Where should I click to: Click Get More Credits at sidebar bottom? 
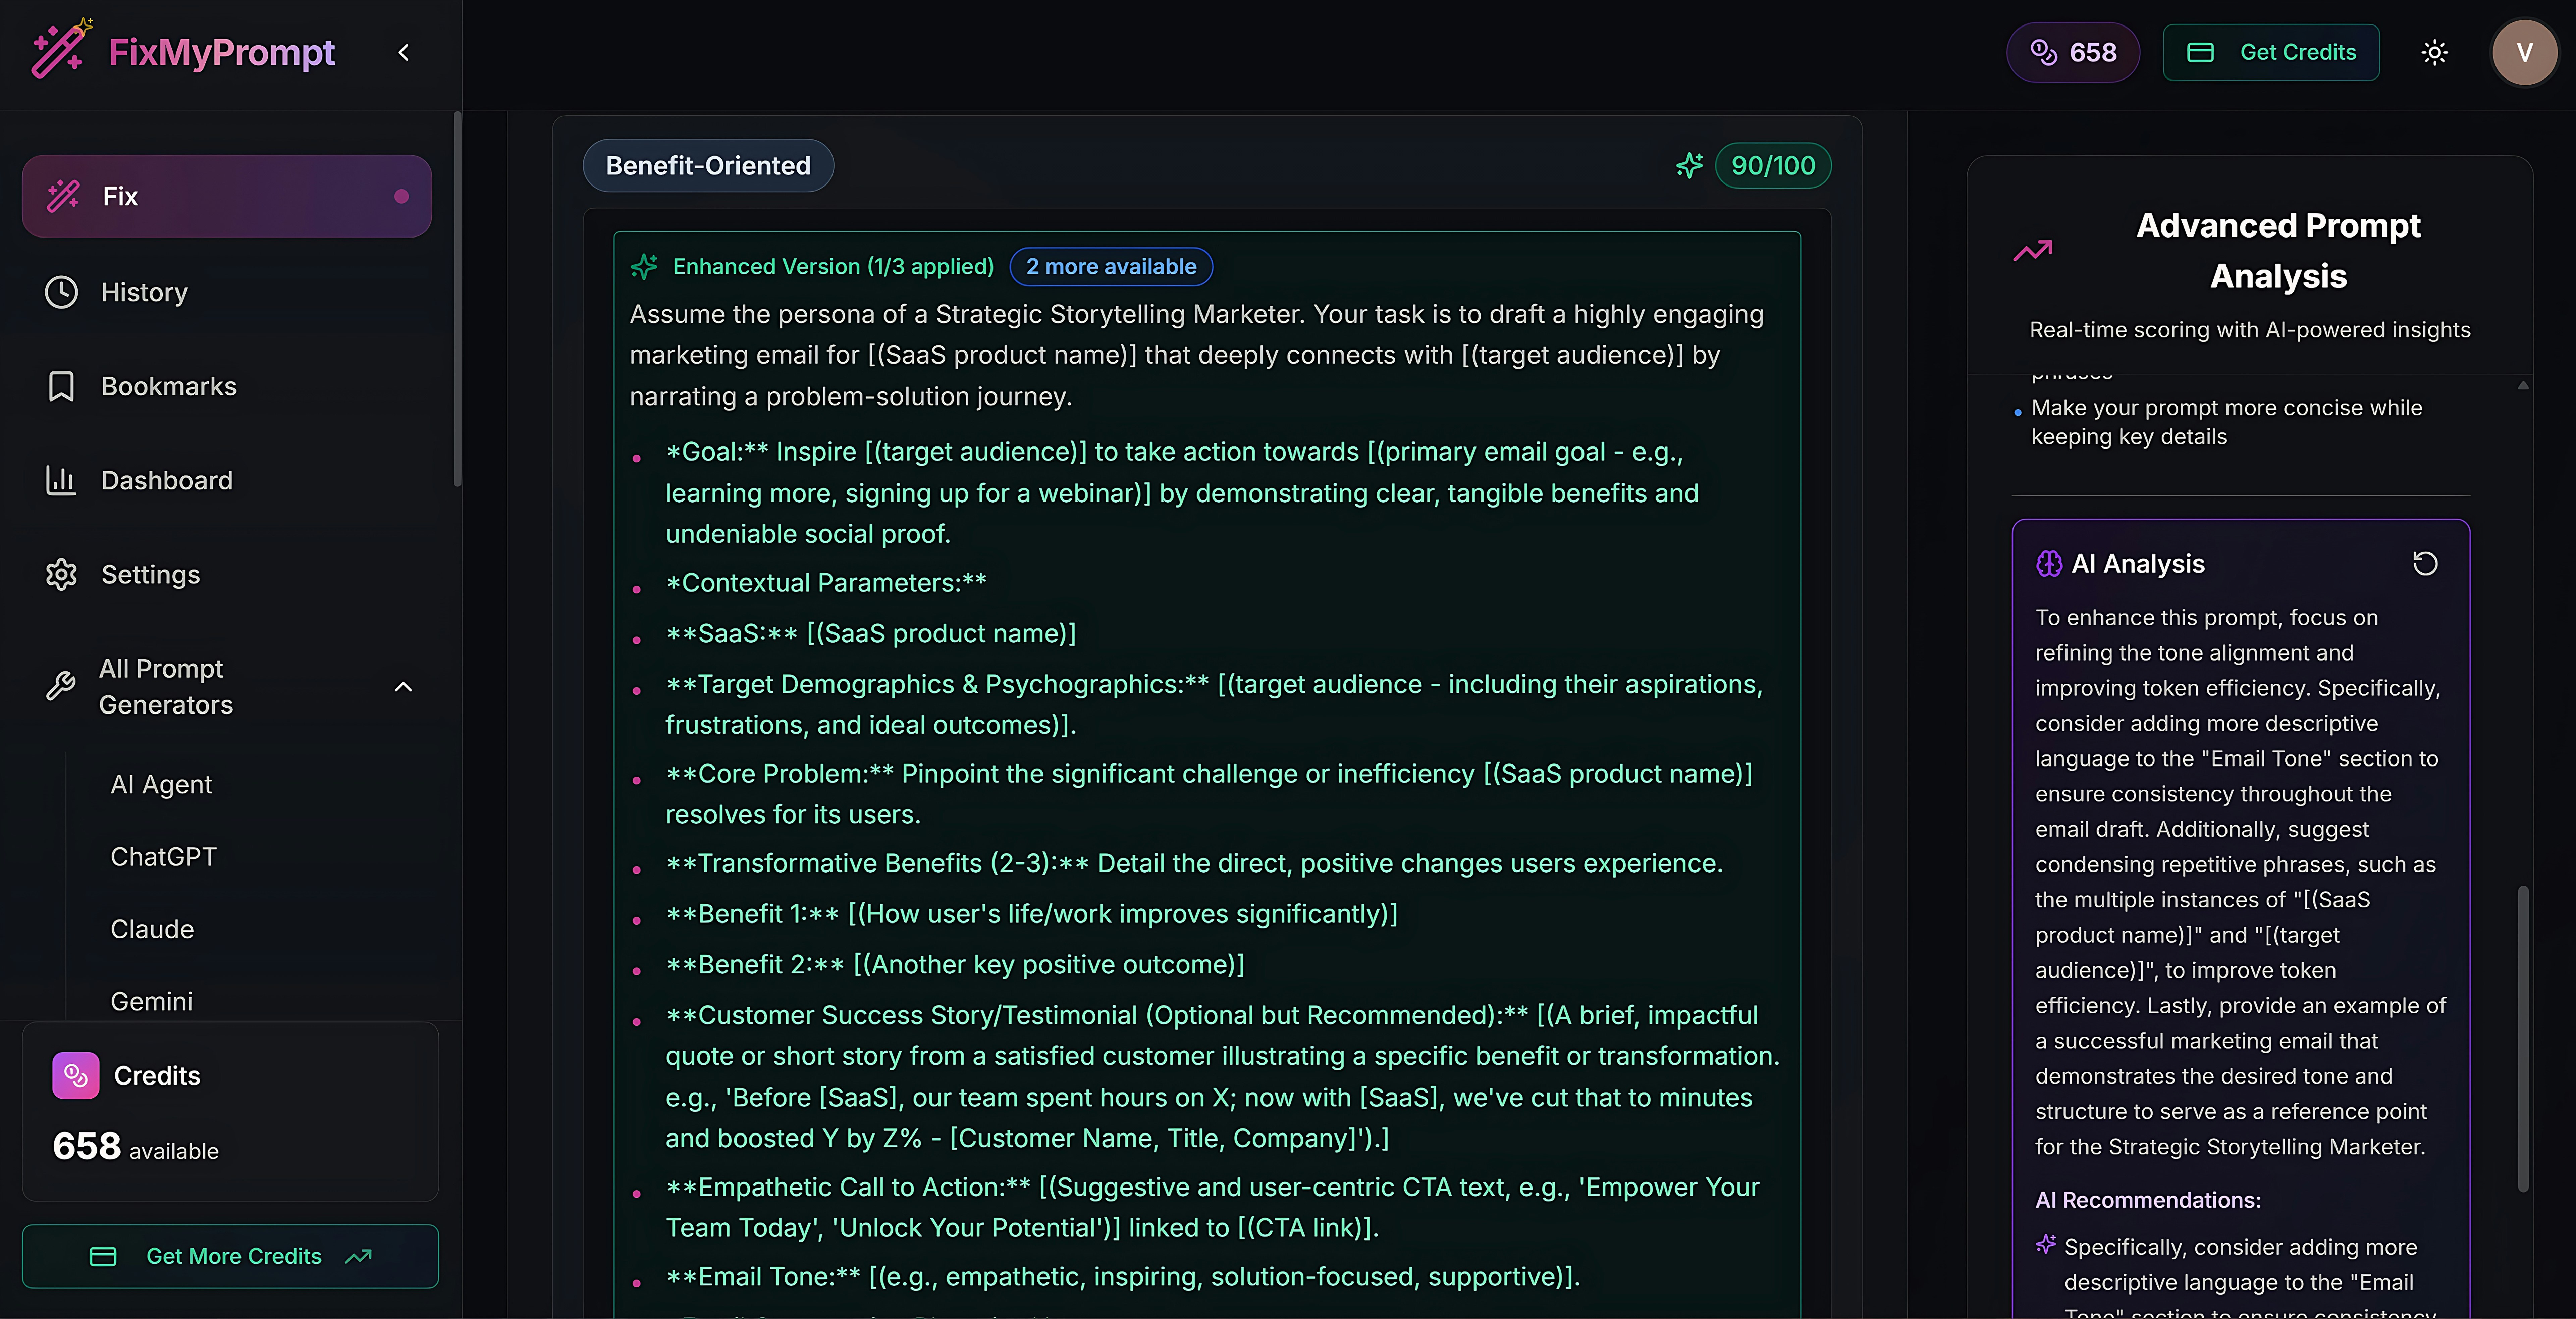(x=230, y=1256)
